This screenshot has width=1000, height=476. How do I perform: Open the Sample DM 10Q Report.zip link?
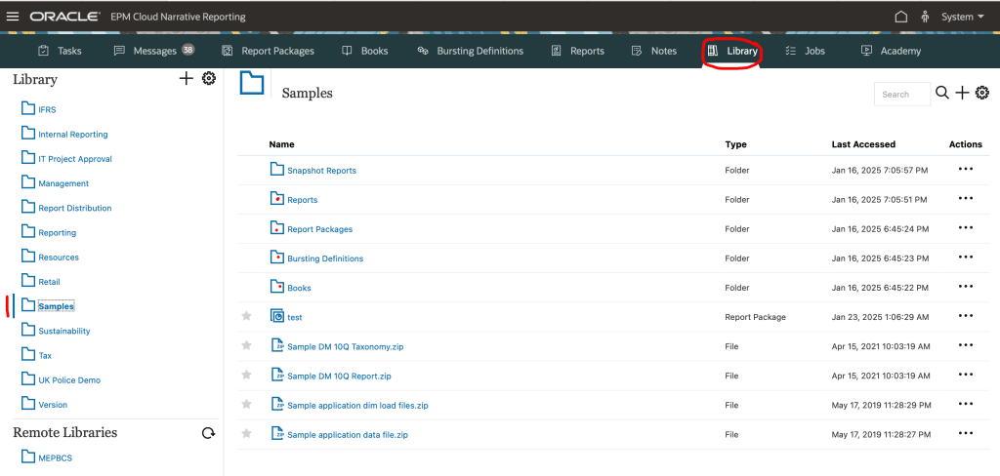click(x=339, y=376)
